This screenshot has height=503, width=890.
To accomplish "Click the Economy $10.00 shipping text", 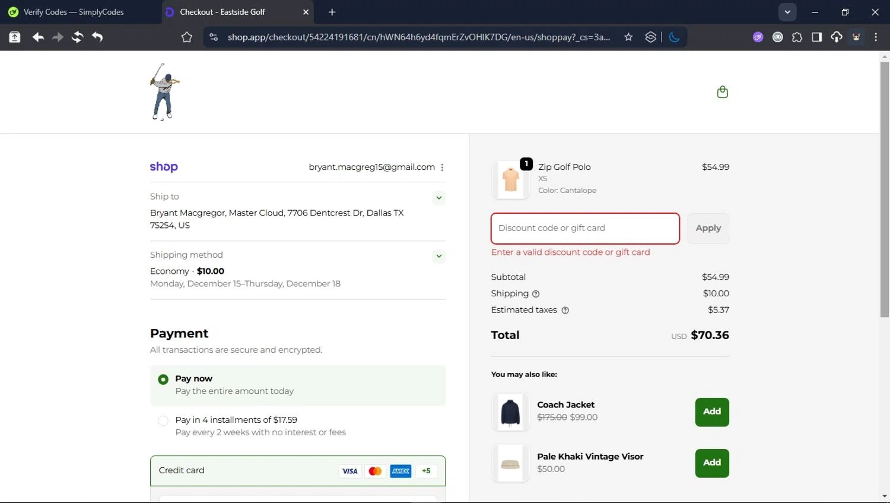I will (187, 271).
